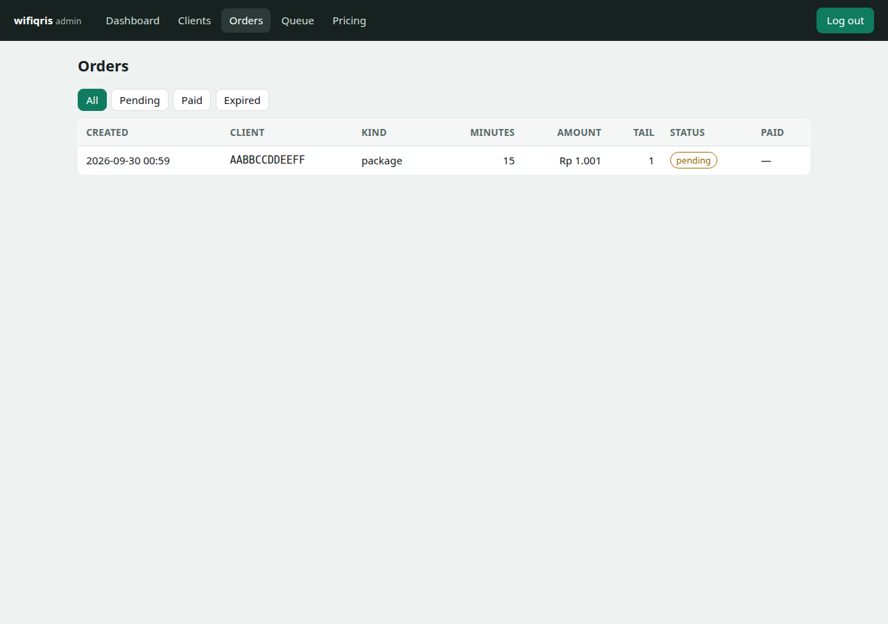Go to the Clients section
Screen dimensions: 888x624
click(x=194, y=21)
